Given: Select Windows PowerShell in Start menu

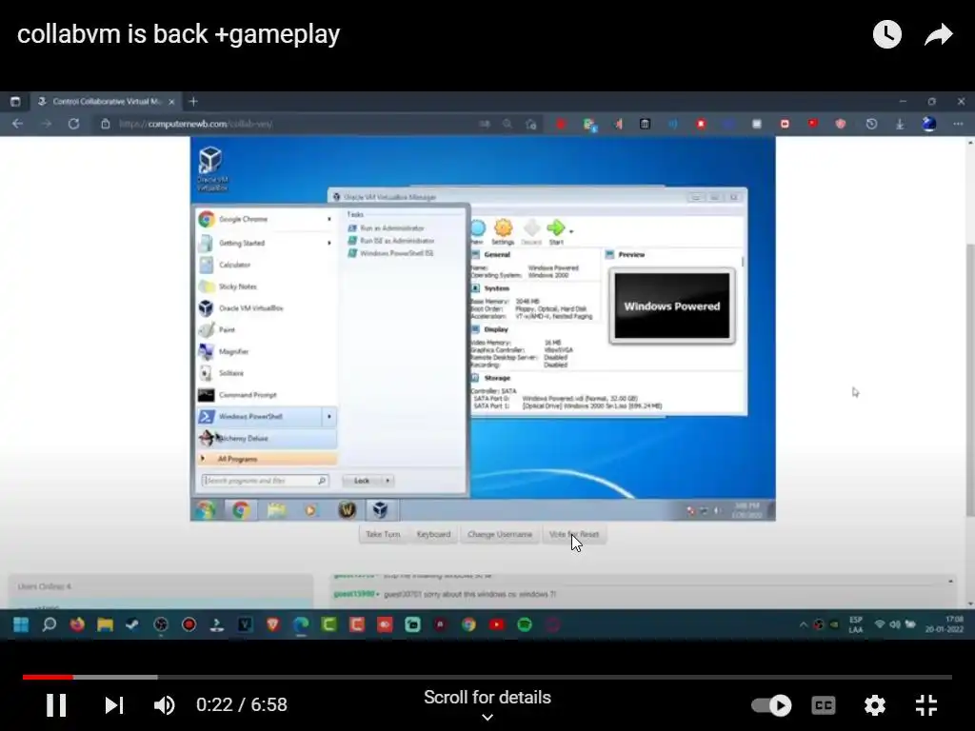Looking at the screenshot, I should tap(259, 417).
